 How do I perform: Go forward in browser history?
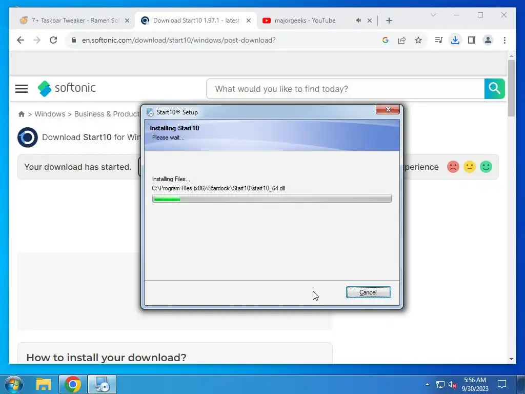coord(37,40)
